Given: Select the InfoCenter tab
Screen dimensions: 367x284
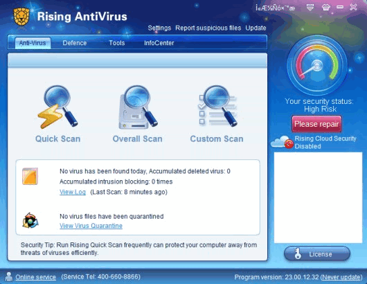Looking at the screenshot, I should click(159, 43).
